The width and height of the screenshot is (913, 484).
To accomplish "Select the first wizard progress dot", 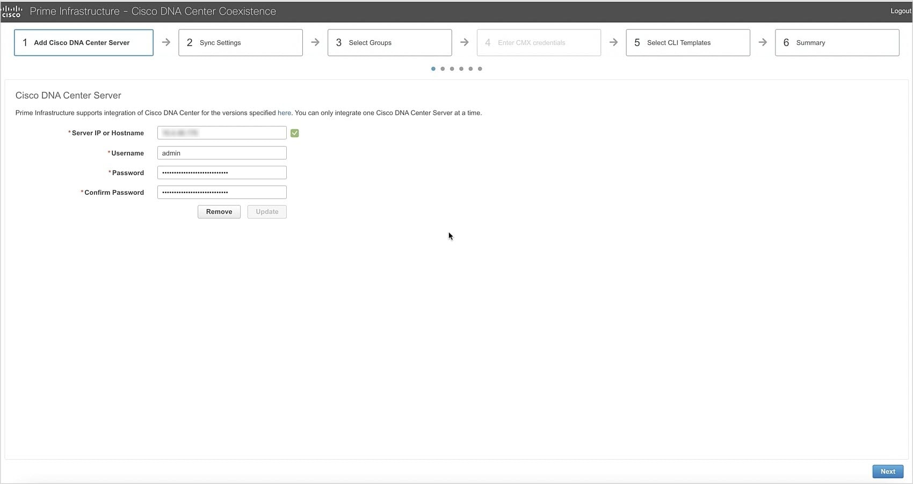I will pyautogui.click(x=433, y=69).
